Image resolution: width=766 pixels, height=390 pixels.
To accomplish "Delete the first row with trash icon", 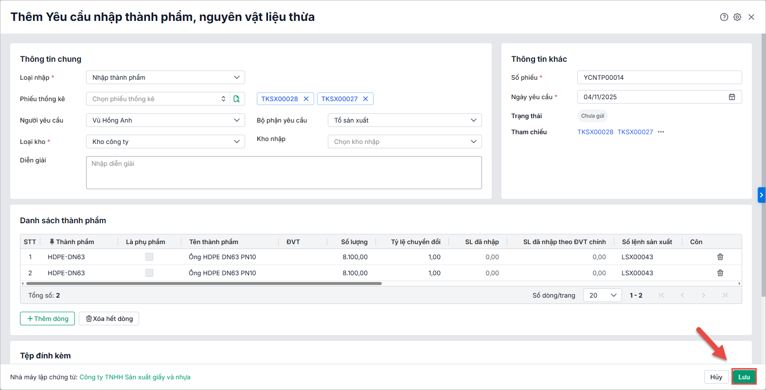I will click(720, 257).
